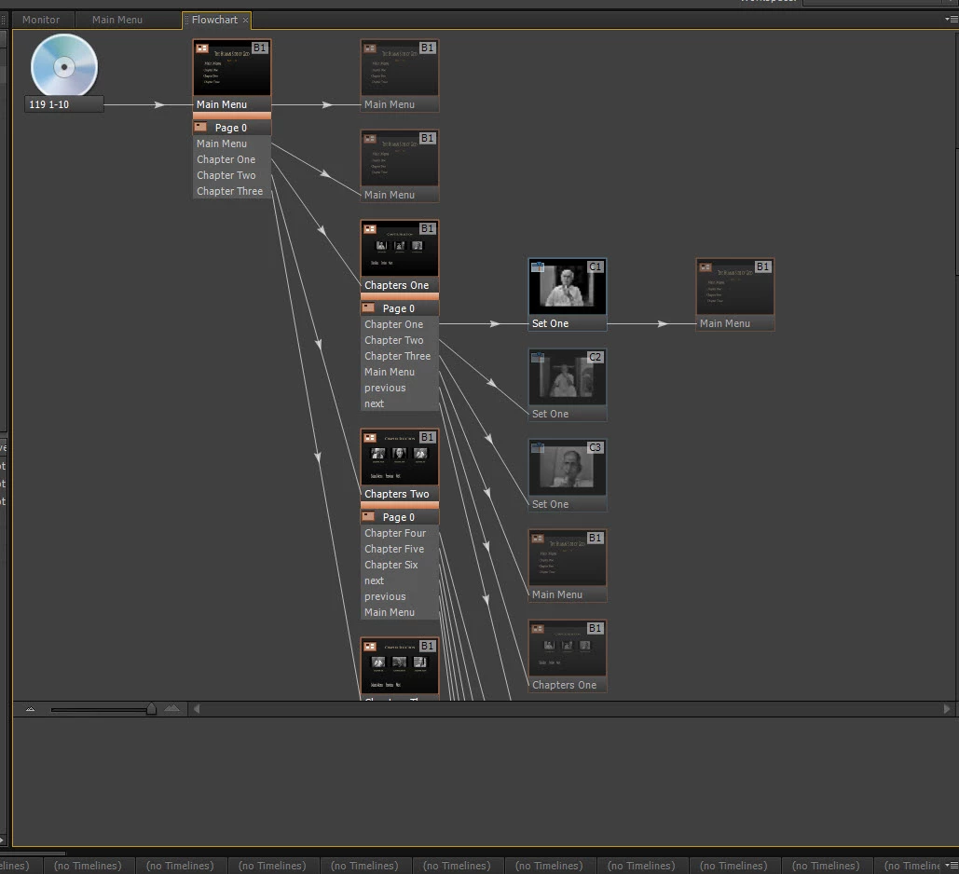Select Chapter Five row under Chapters Two
The image size is (959, 874).
click(400, 549)
